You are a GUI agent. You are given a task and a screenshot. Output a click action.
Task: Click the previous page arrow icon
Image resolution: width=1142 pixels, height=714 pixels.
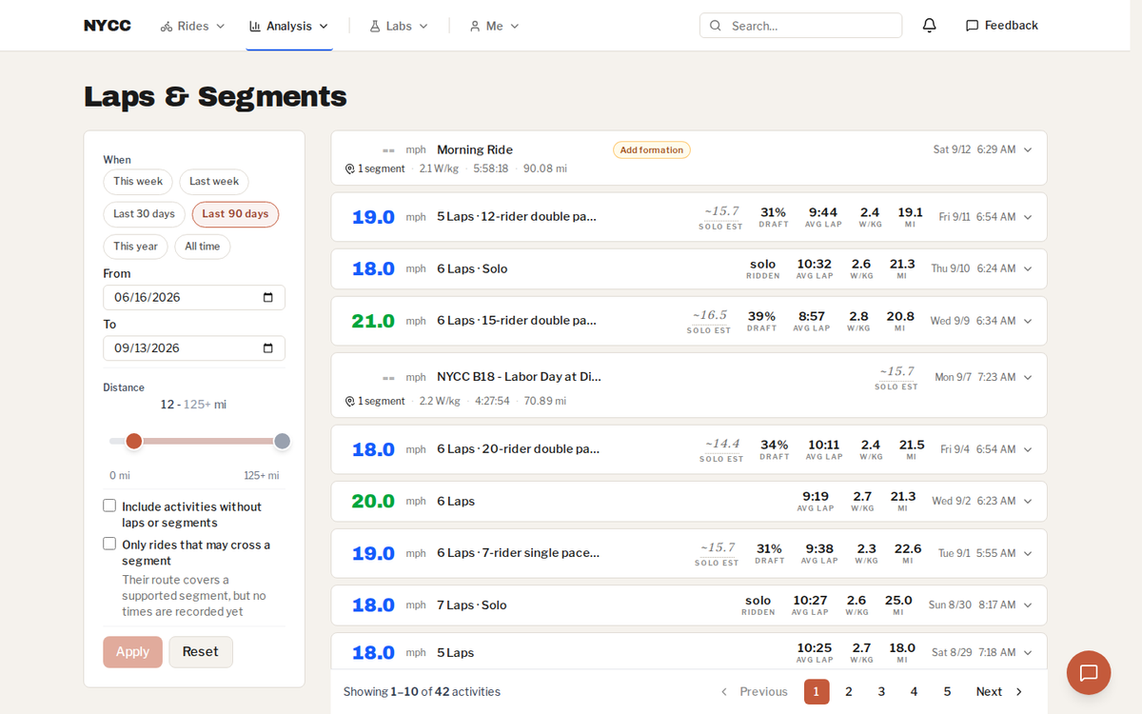[x=724, y=692]
